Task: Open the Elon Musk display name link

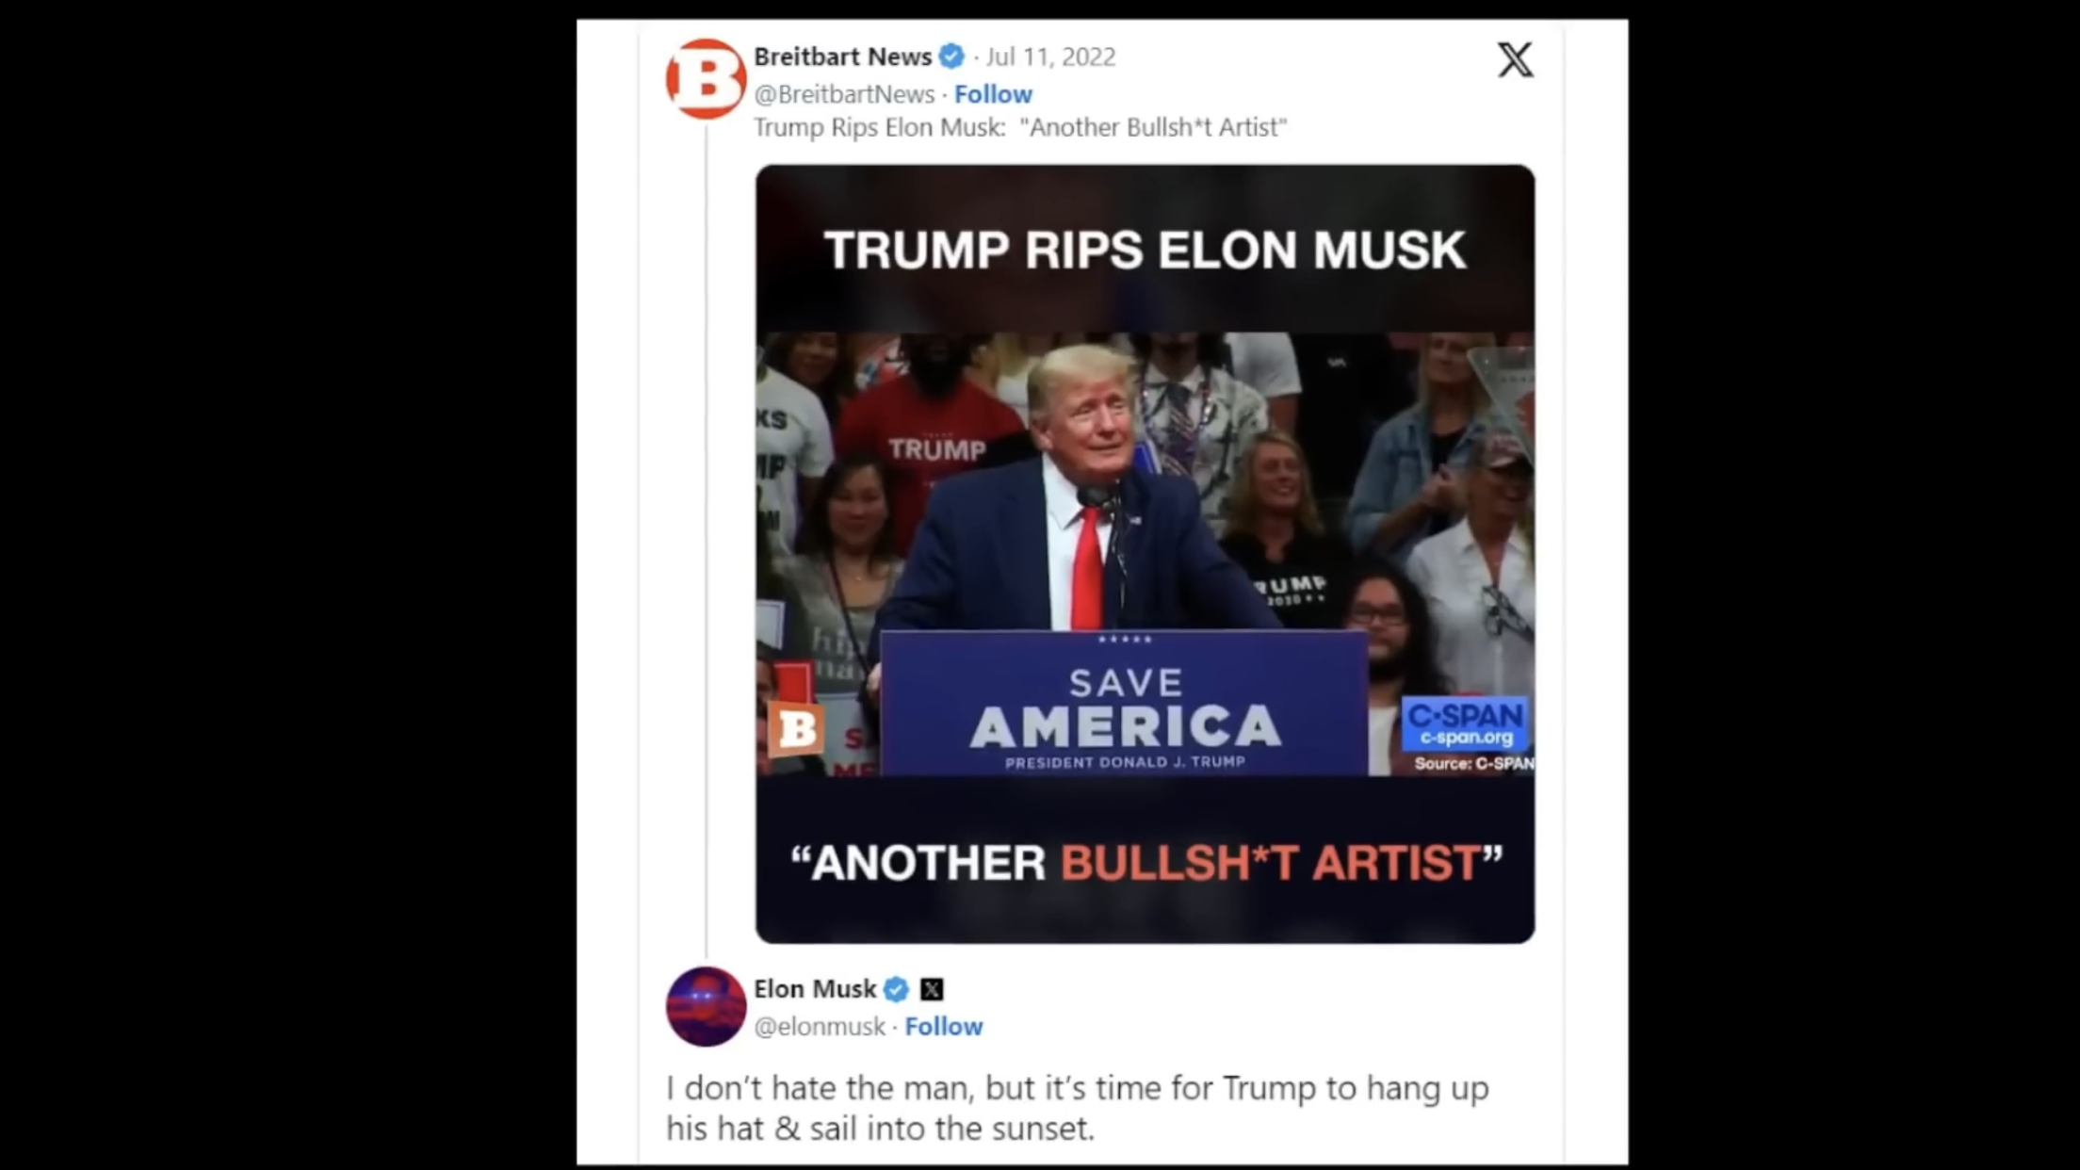Action: click(x=815, y=989)
